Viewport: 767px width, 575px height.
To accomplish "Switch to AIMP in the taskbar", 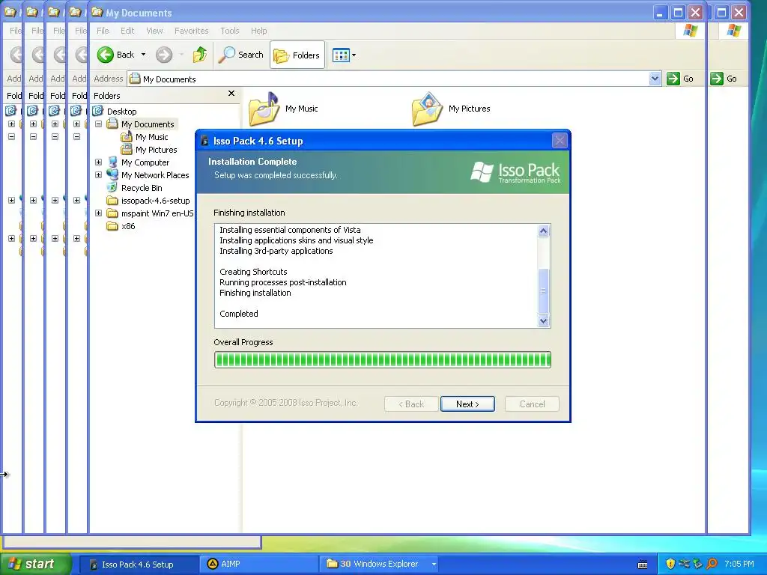I will 259,565.
